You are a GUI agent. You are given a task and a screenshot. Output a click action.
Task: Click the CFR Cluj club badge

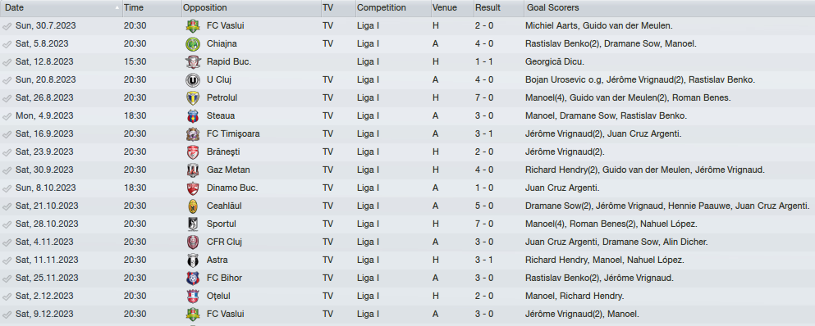(x=192, y=242)
